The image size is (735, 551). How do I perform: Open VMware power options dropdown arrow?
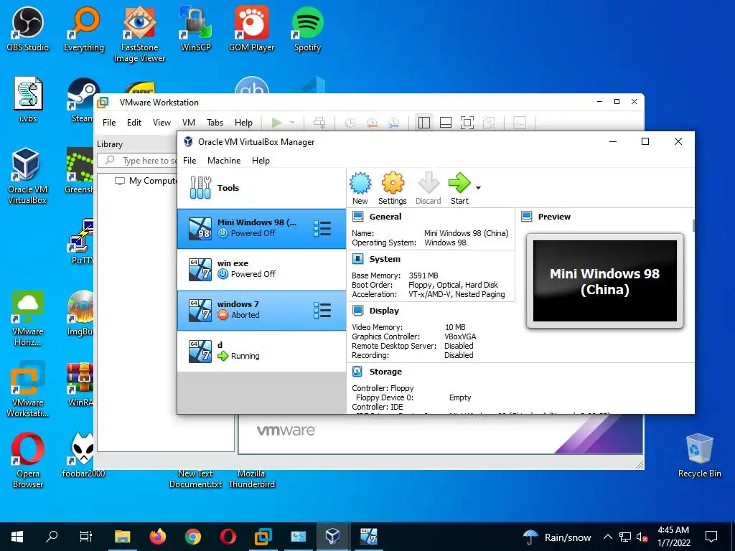coord(292,123)
